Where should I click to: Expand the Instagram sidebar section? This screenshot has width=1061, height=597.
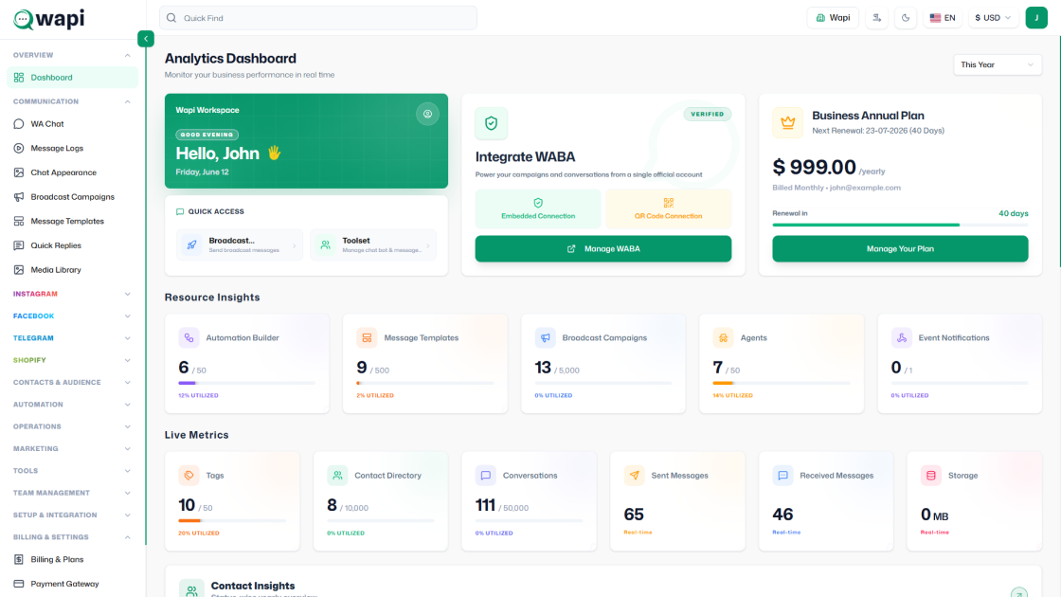71,294
